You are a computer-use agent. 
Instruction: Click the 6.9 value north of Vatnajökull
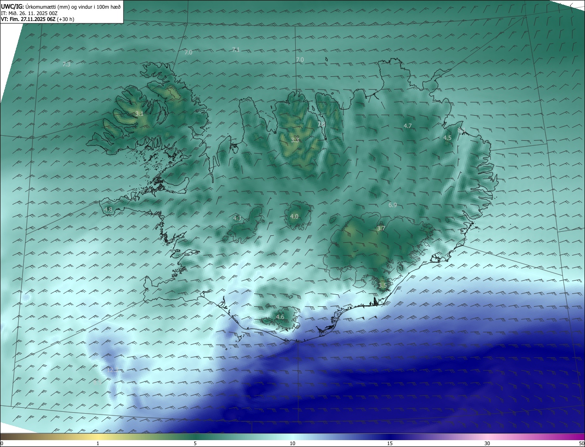point(393,205)
